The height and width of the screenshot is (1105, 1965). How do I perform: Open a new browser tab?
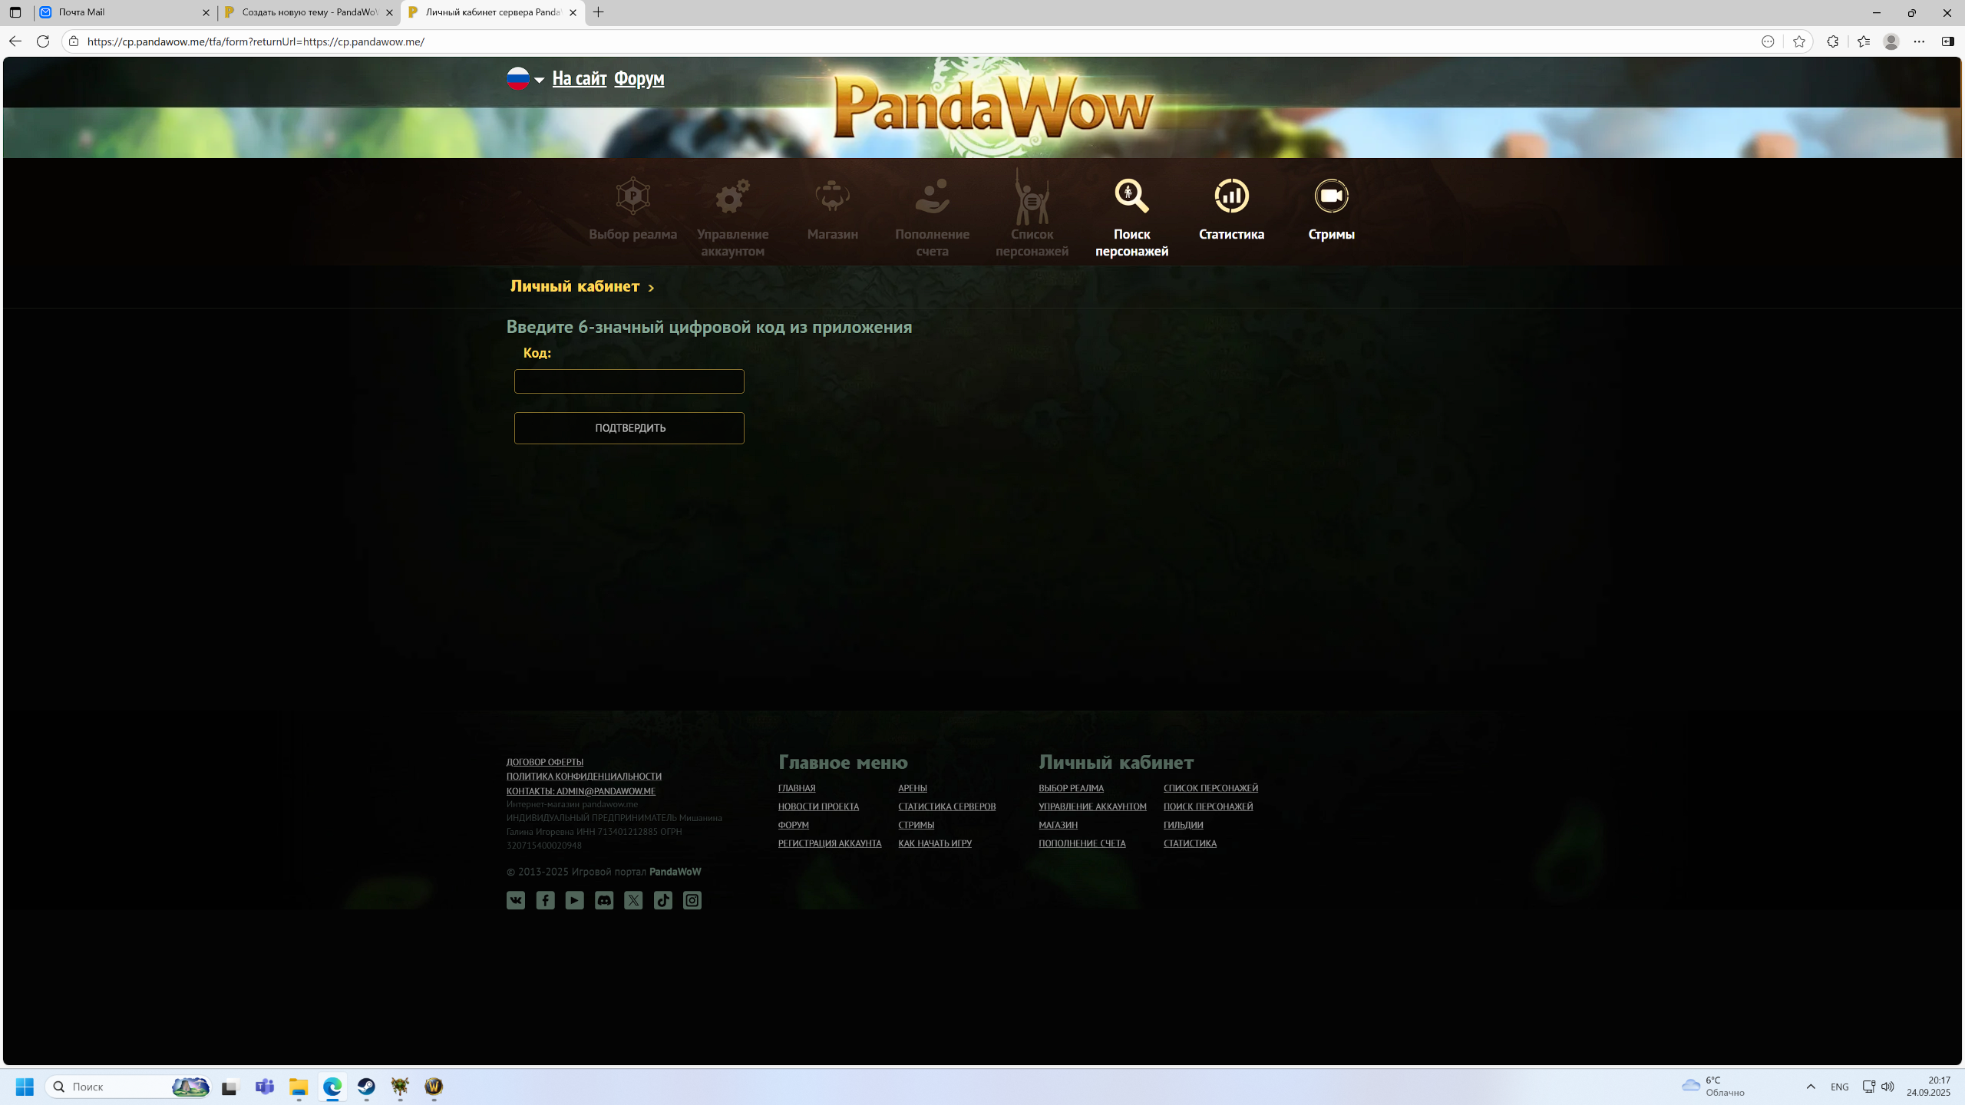click(x=599, y=12)
